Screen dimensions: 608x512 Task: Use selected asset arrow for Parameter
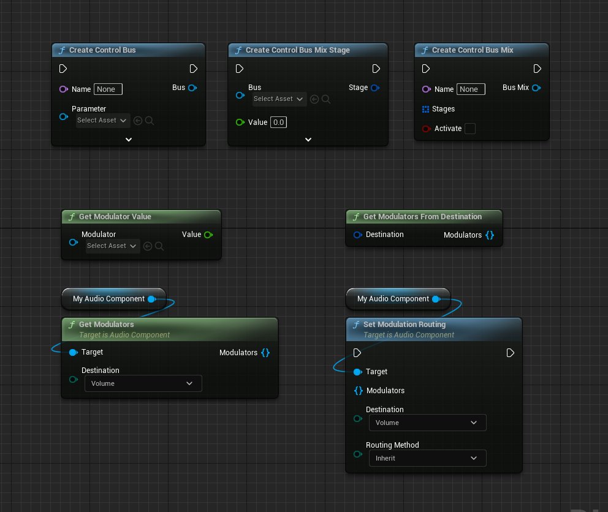pyautogui.click(x=138, y=121)
